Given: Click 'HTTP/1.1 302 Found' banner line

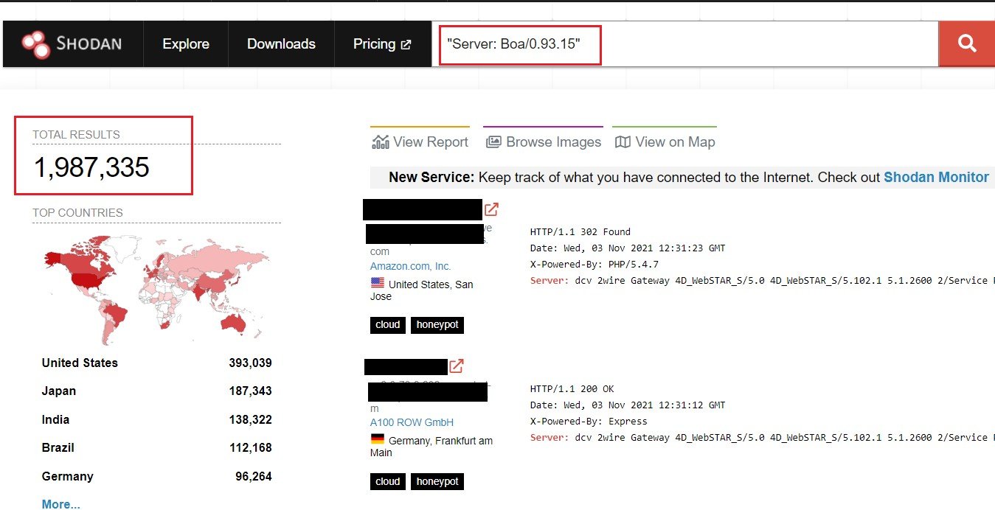Looking at the screenshot, I should 580,231.
